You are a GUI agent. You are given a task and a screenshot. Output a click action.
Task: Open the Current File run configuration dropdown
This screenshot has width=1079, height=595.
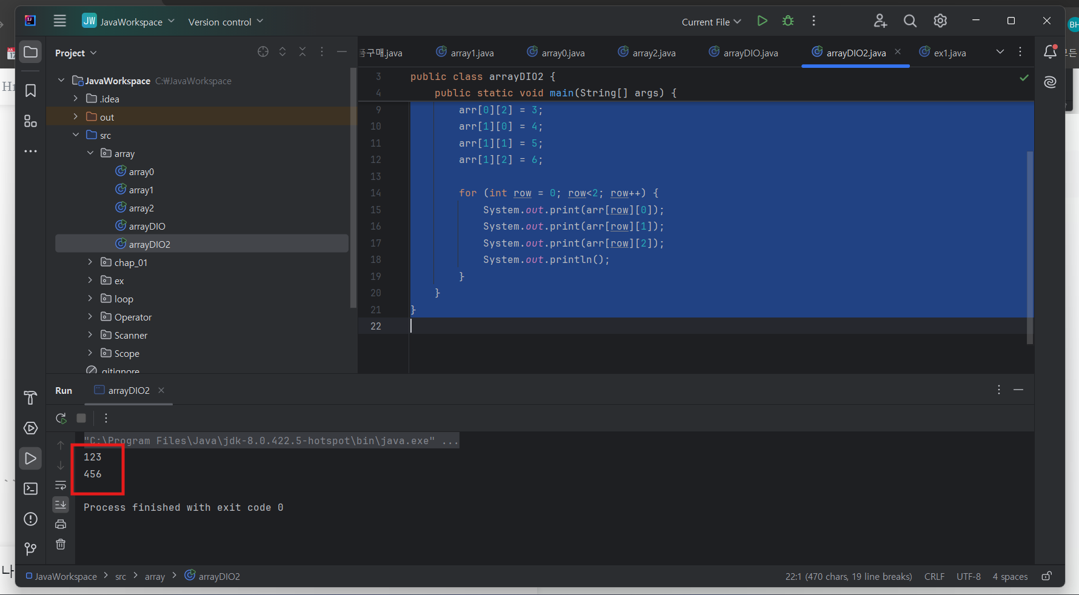[711, 22]
